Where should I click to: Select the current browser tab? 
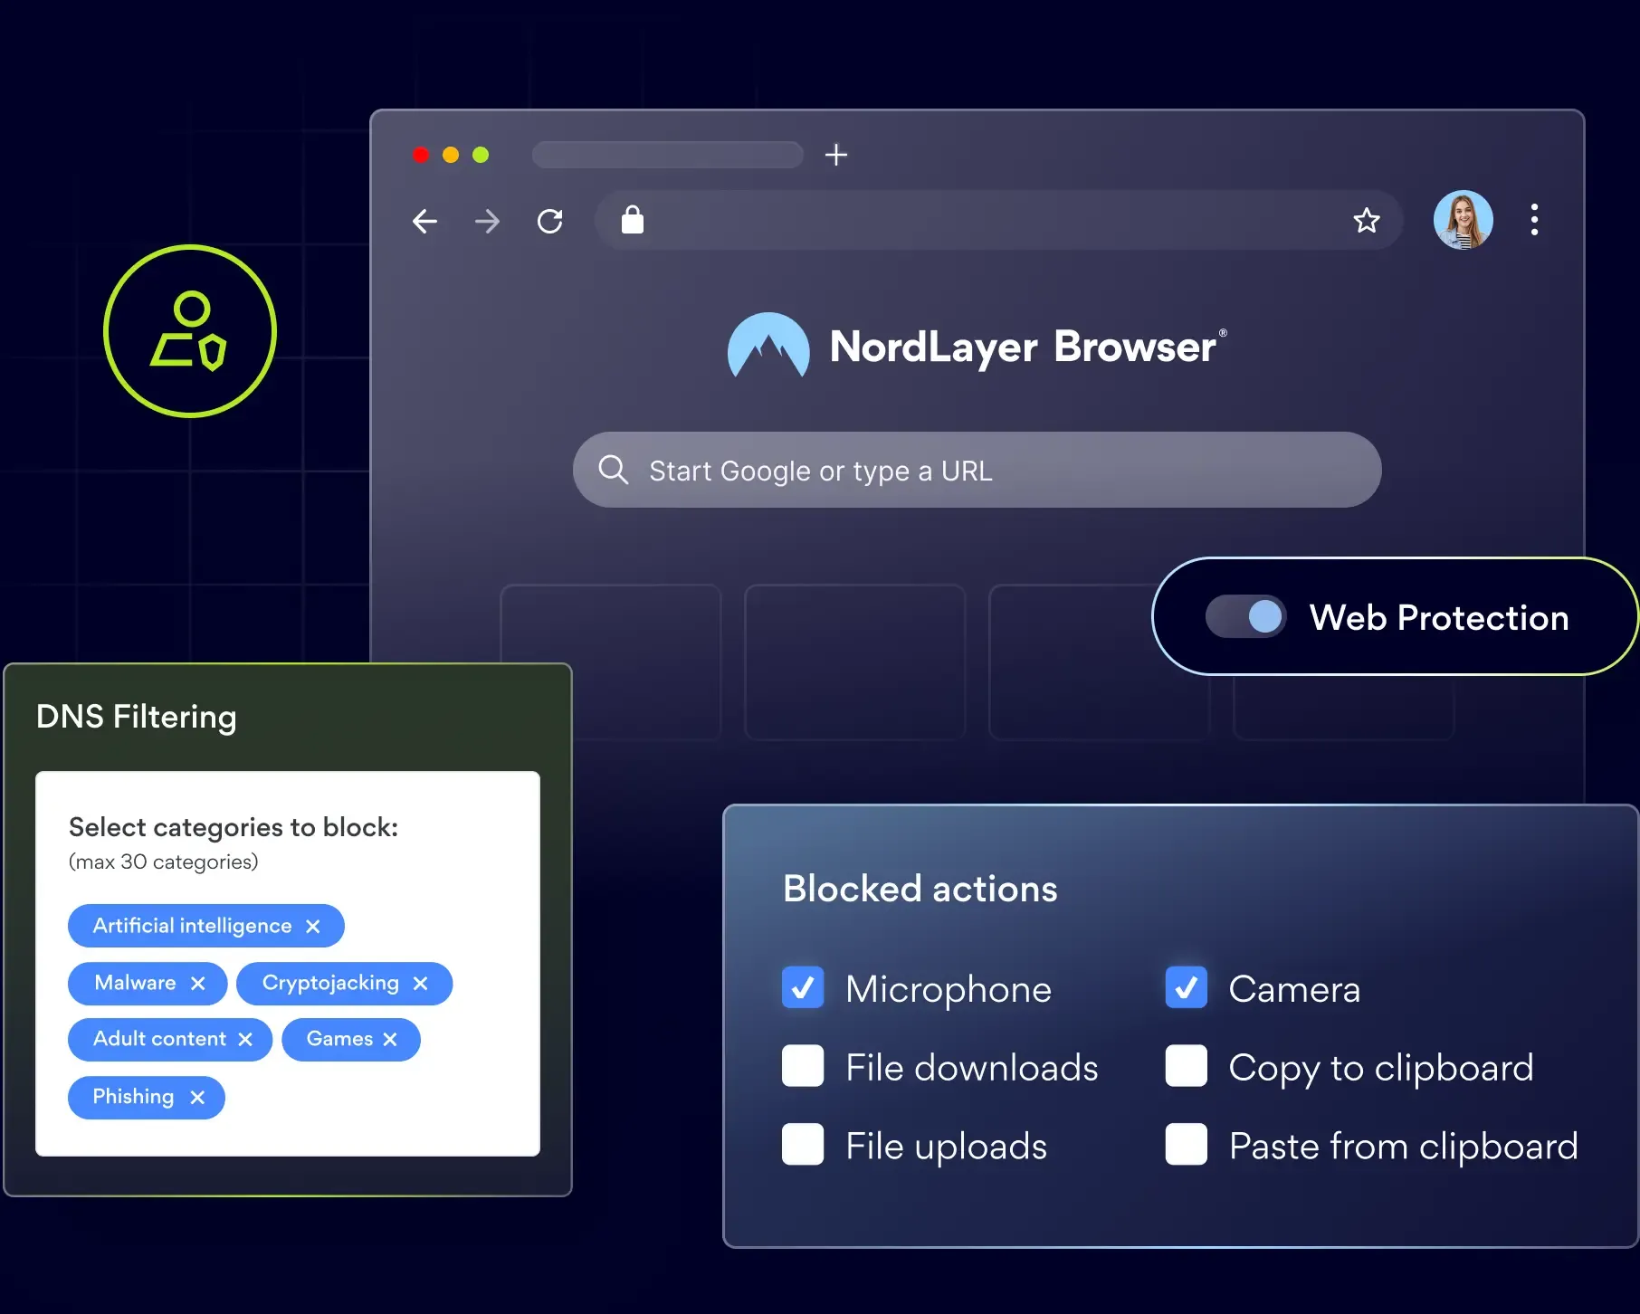(668, 155)
